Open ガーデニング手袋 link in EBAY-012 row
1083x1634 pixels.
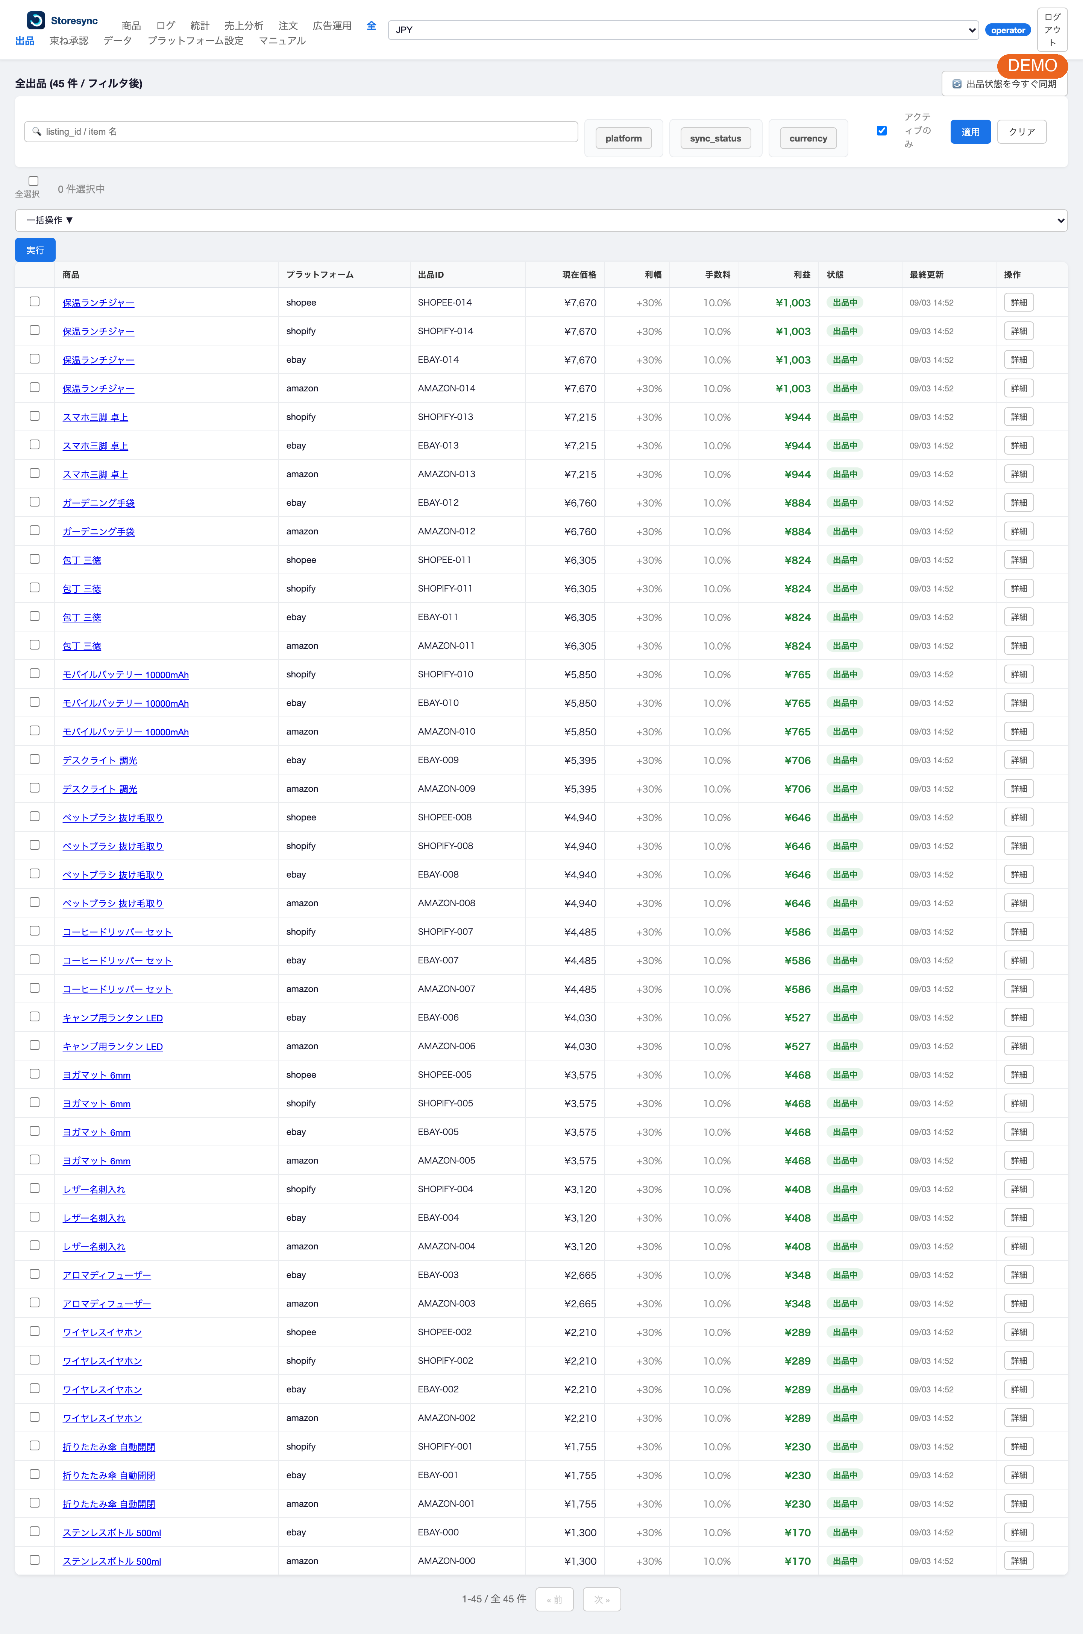(x=98, y=503)
